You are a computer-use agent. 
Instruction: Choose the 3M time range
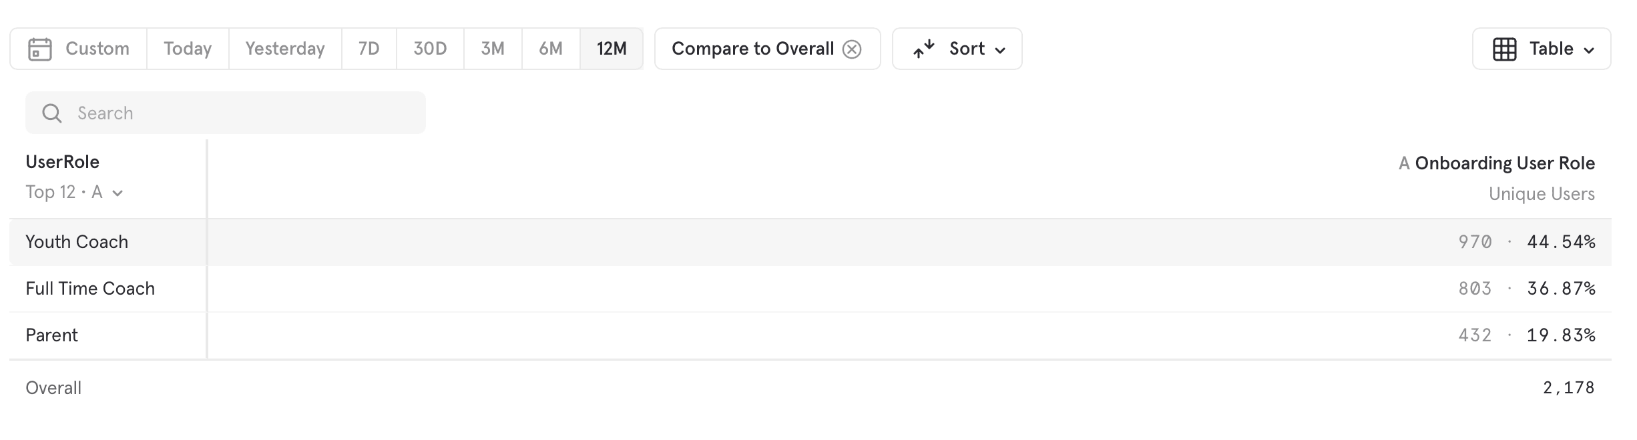pyautogui.click(x=493, y=49)
